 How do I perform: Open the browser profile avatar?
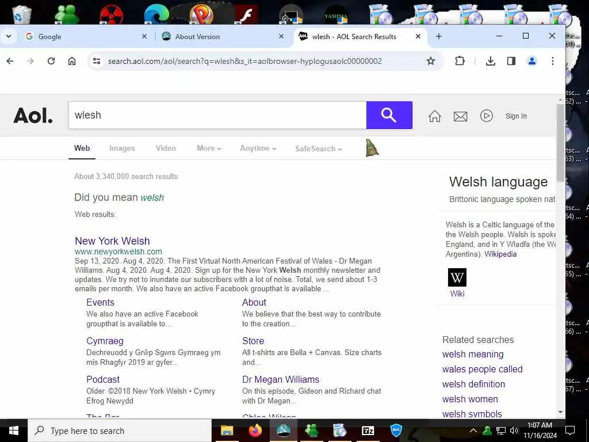coord(532,61)
